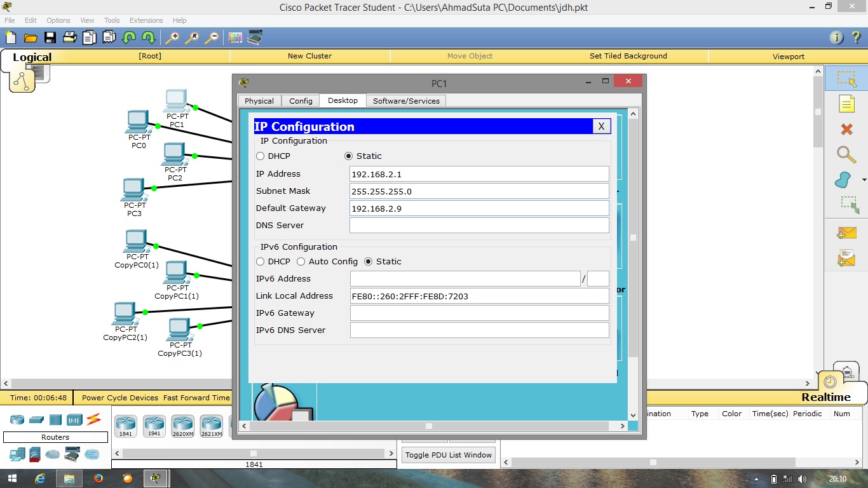
Task: Open the drawing palette icon
Action: (236, 37)
